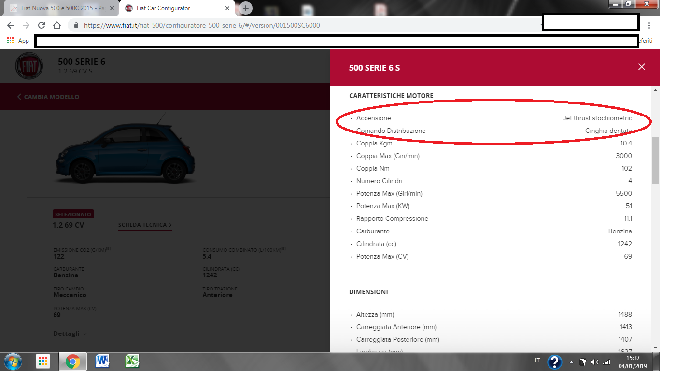Click the spec panel scrollbar down arrow
The height and width of the screenshot is (377, 676).
pyautogui.click(x=655, y=347)
